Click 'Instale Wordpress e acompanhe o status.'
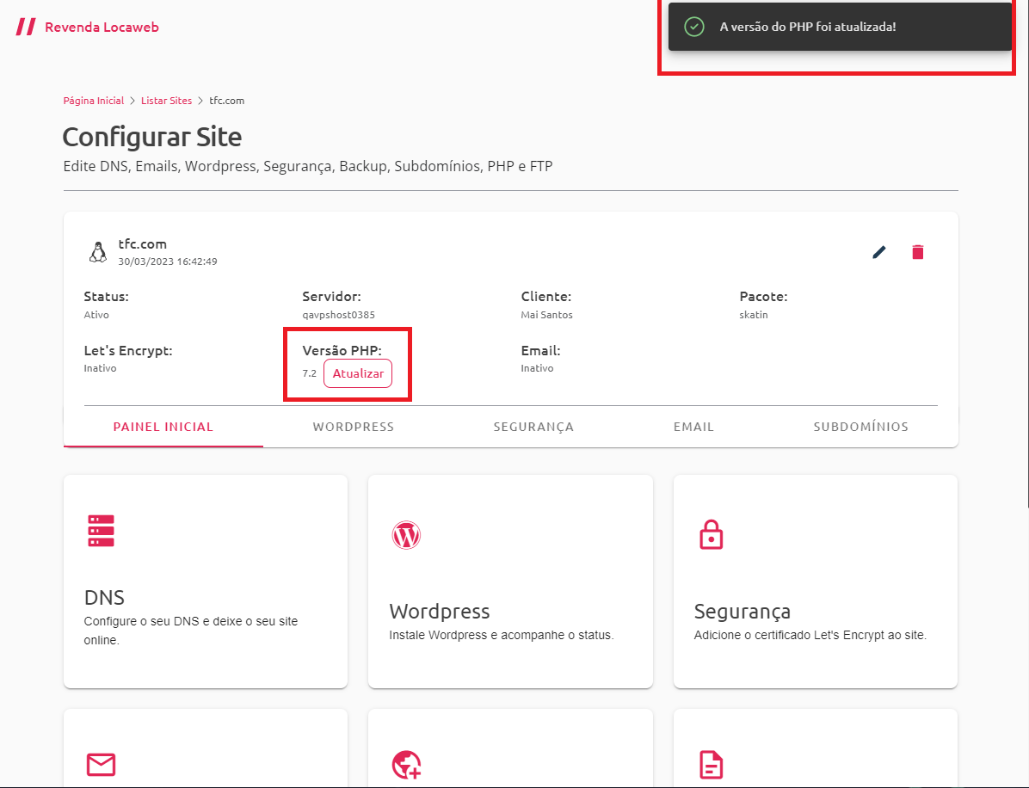This screenshot has height=788, width=1029. point(502,635)
